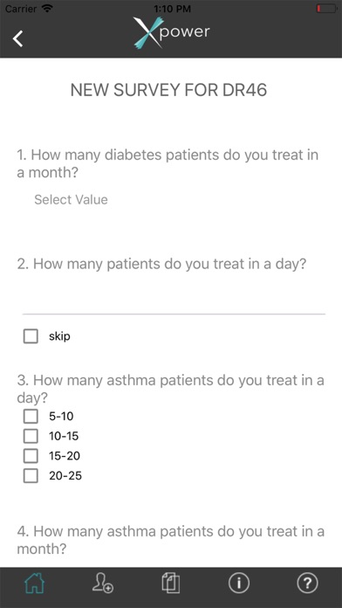Open the Select Value dropdown
This screenshot has height=608, width=342.
pyautogui.click(x=71, y=200)
